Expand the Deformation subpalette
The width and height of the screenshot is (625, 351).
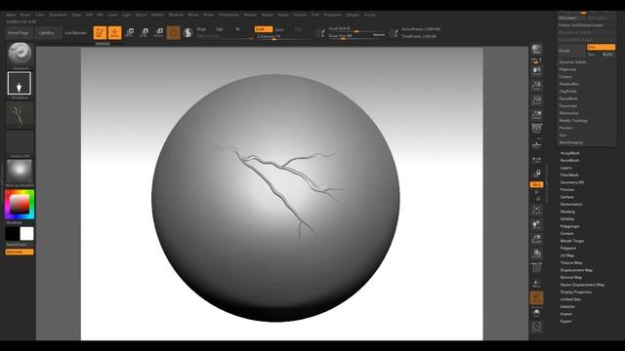tap(571, 204)
